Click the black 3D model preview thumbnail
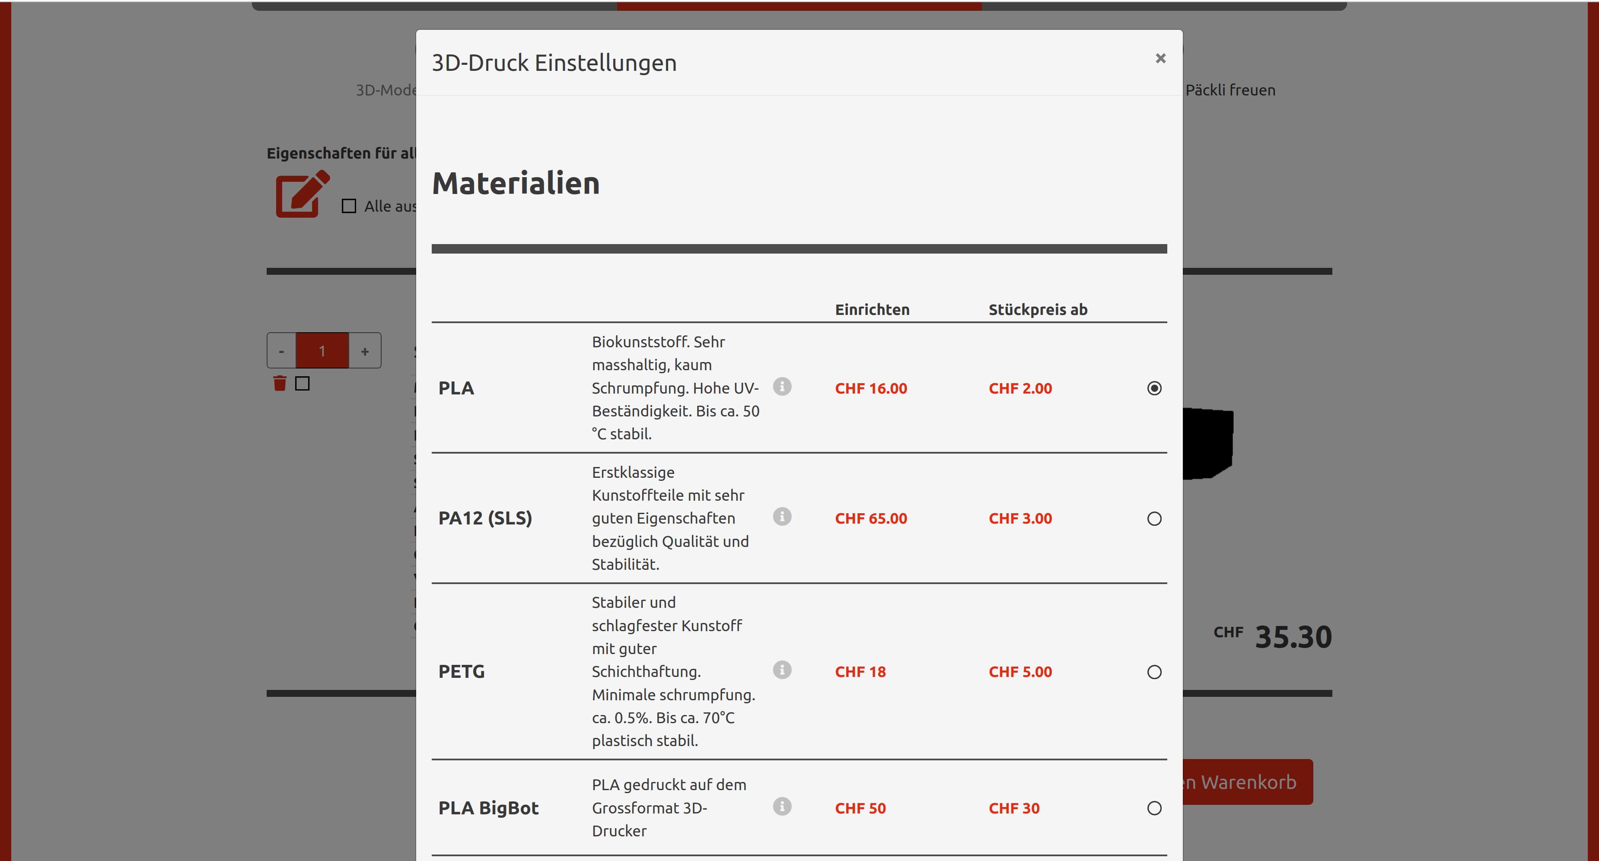The image size is (1599, 861). pos(1208,444)
